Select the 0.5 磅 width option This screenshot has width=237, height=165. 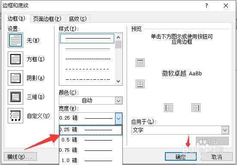click(91, 140)
